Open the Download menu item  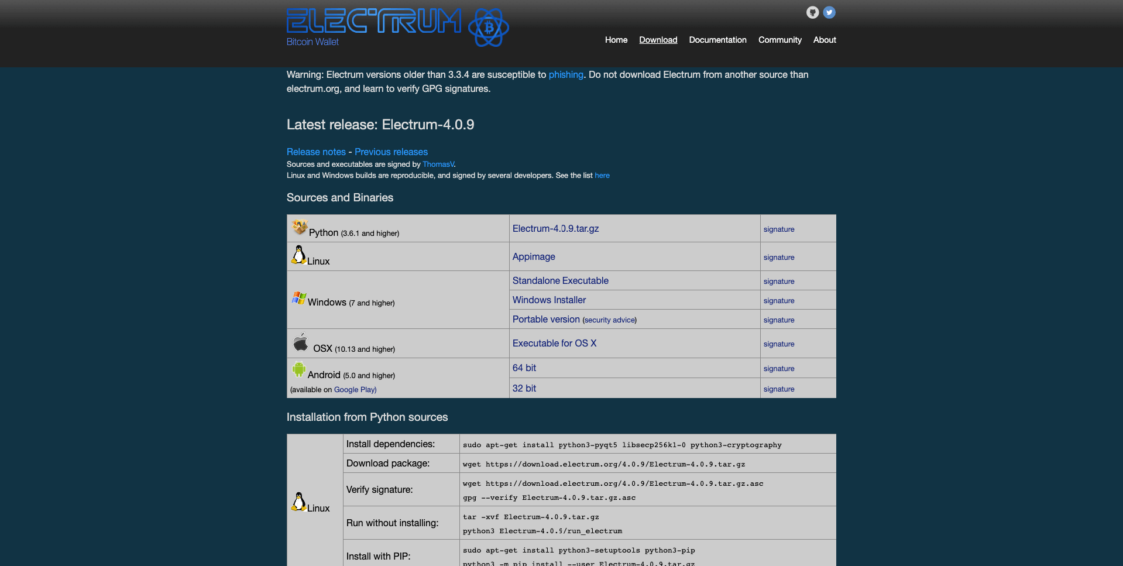click(x=658, y=40)
